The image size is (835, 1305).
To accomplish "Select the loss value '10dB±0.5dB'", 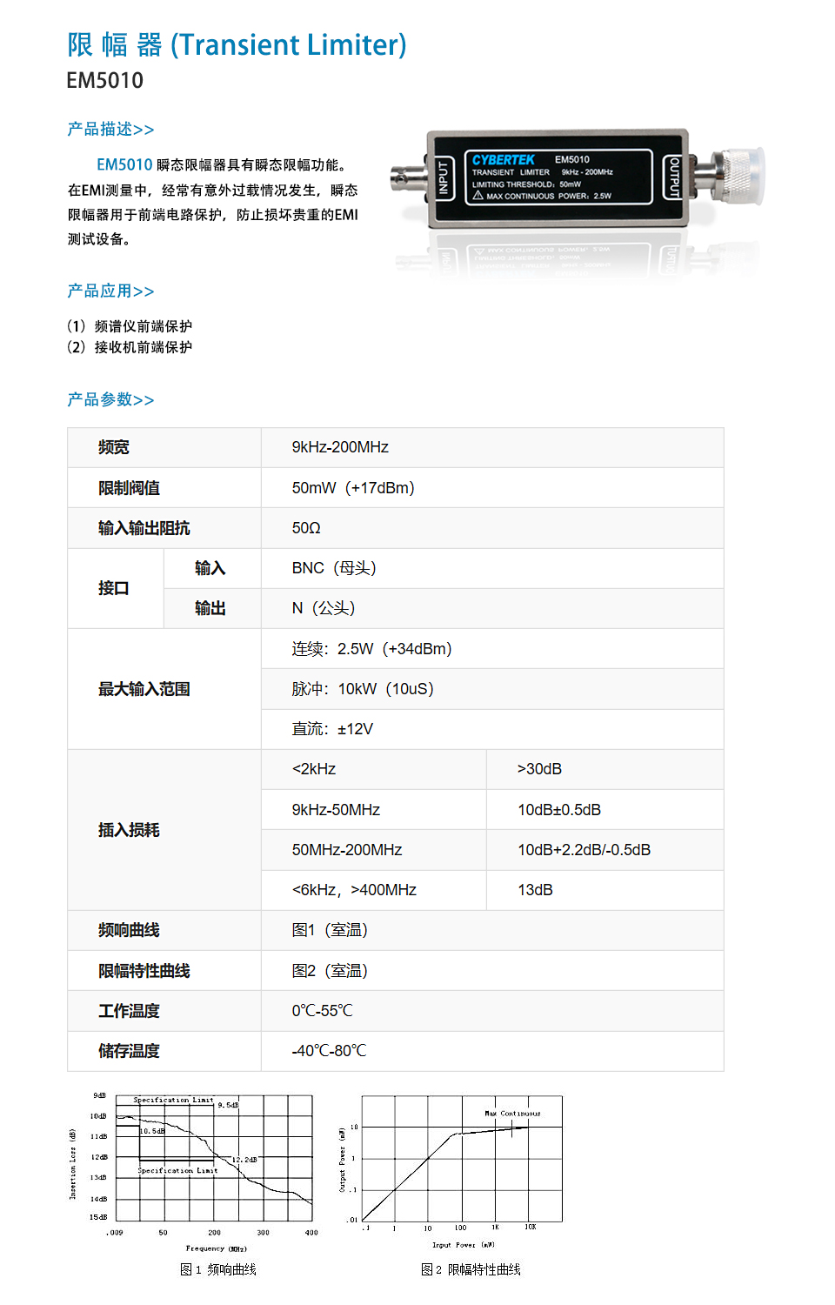I will click(x=559, y=810).
